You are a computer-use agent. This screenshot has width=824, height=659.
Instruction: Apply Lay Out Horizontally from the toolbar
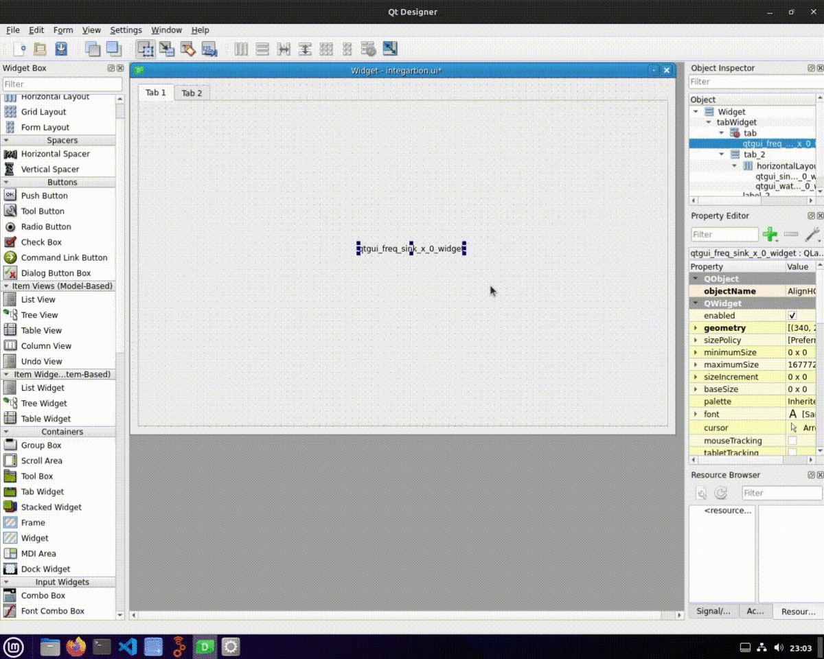pos(240,49)
